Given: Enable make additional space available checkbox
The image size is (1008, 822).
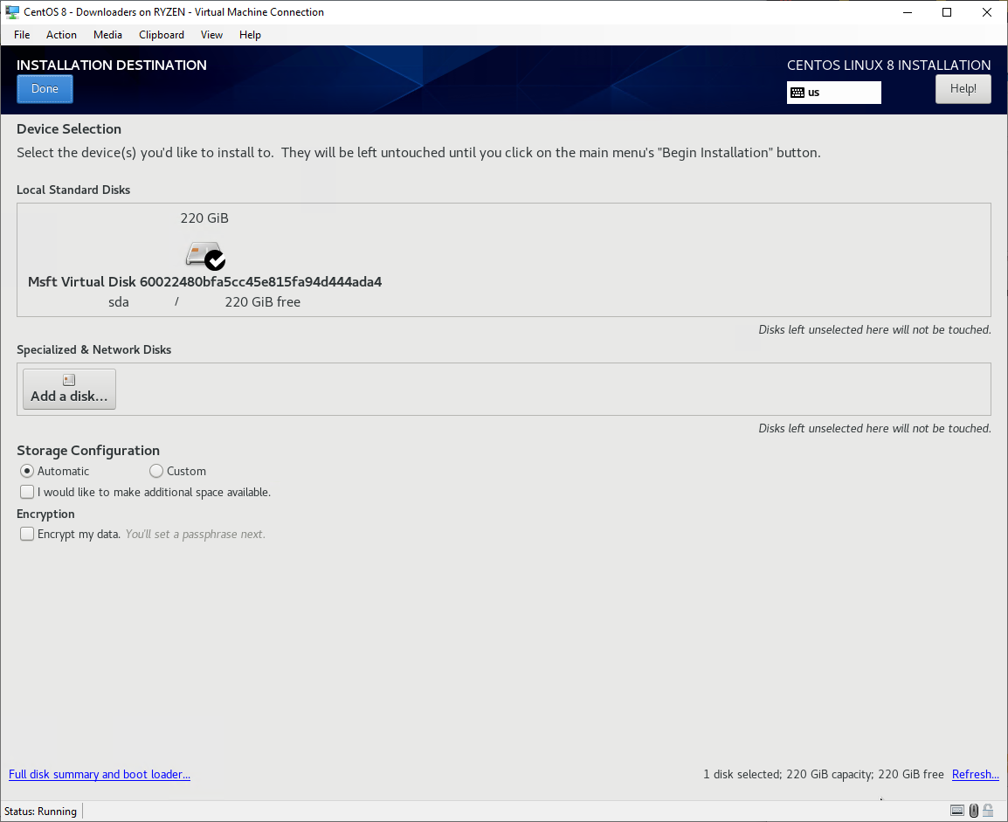Looking at the screenshot, I should click(27, 492).
